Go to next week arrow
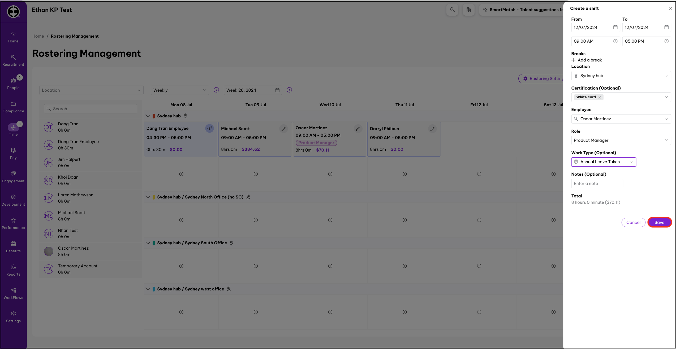This screenshot has width=676, height=349. point(289,90)
